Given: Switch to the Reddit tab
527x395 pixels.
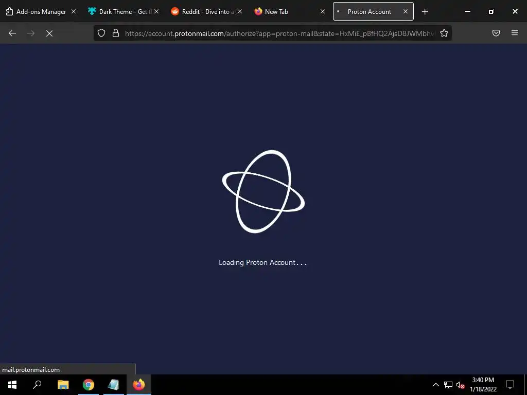Looking at the screenshot, I should [x=206, y=12].
